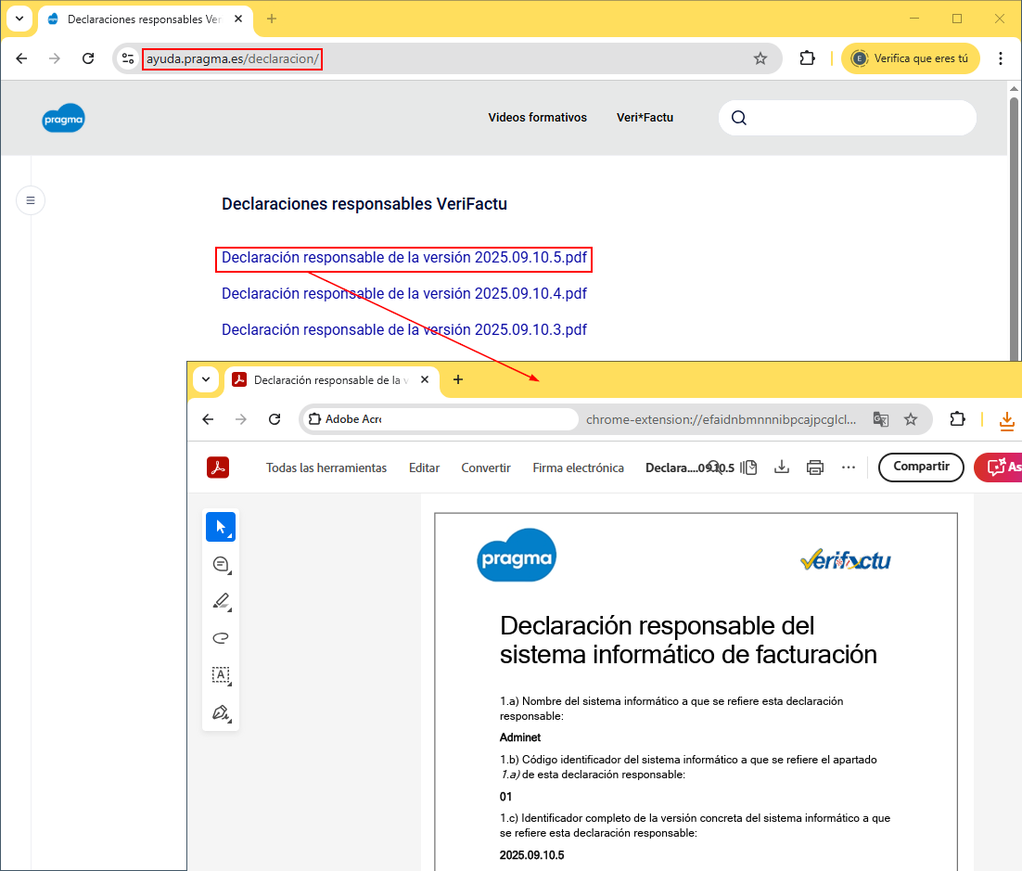Open the Convertir menu in Acrobat

point(486,468)
